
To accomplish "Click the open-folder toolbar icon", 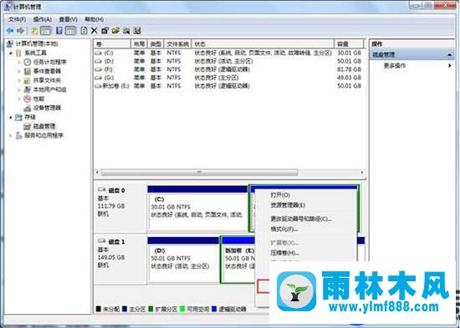I will pyautogui.click(x=115, y=30).
